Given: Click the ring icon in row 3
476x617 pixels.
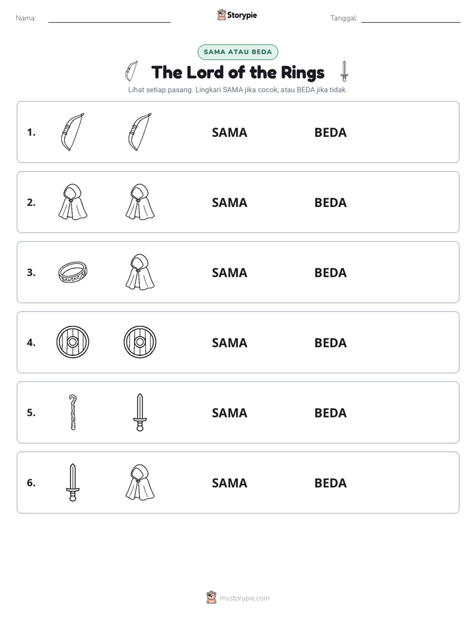Looking at the screenshot, I should (73, 272).
